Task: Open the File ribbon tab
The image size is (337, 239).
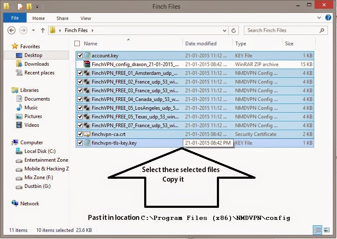Action: click(15, 18)
